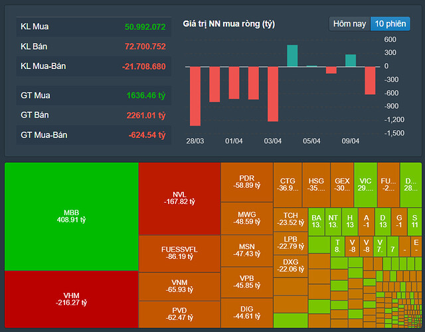Click the KL Bán value 72.700.752

(145, 46)
